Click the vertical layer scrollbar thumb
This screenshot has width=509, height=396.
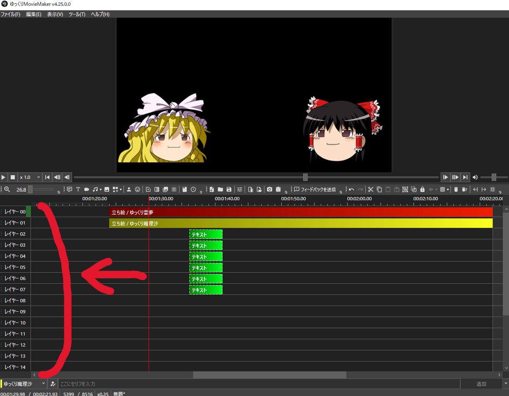point(506,264)
